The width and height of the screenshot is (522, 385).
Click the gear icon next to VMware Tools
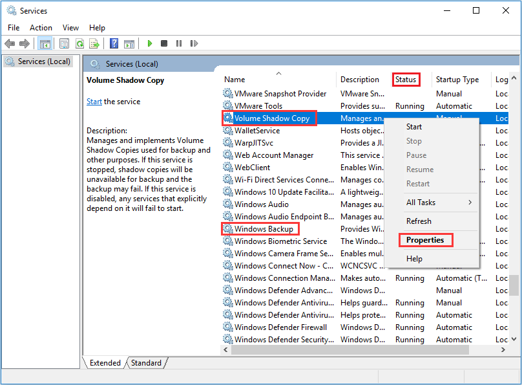click(227, 105)
